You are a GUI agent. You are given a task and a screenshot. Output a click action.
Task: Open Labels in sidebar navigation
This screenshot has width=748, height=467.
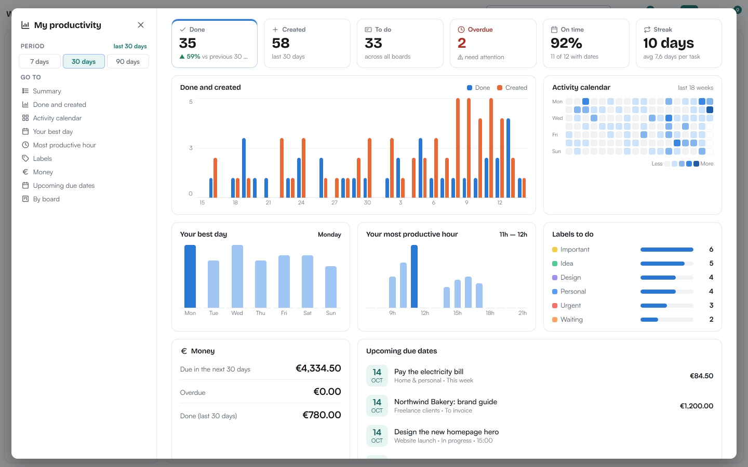click(x=84, y=158)
